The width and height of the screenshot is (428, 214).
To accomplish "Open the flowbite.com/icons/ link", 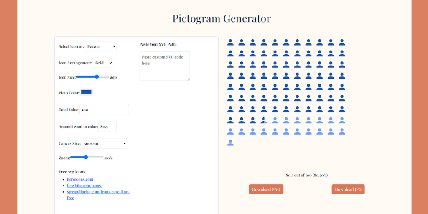I will tap(84, 186).
